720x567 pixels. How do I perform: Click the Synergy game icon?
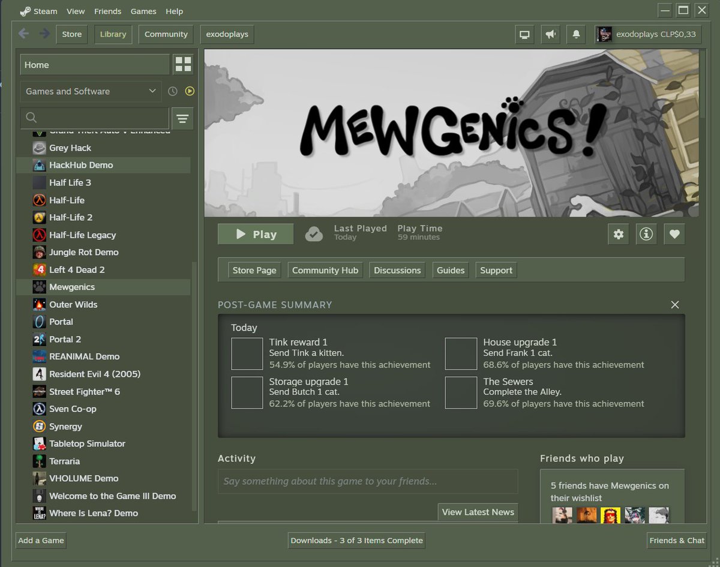click(39, 426)
